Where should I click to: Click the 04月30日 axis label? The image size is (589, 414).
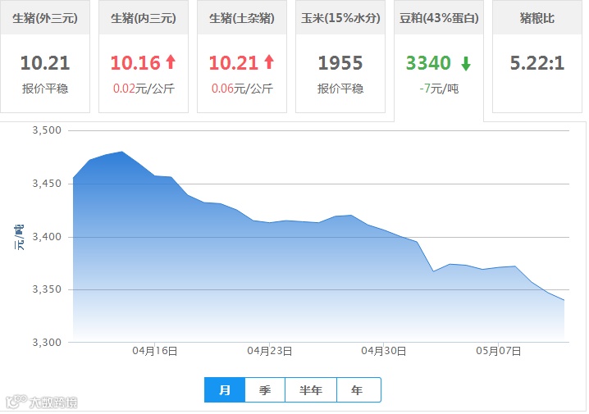[x=384, y=351]
